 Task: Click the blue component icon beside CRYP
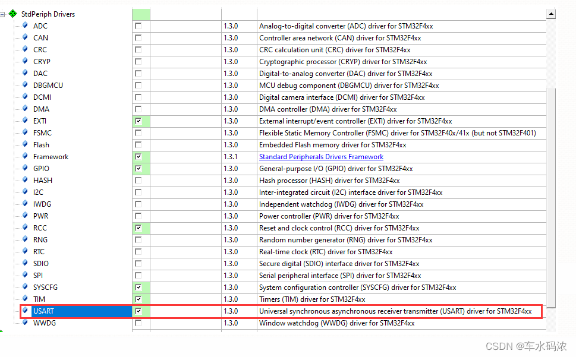[x=25, y=61]
